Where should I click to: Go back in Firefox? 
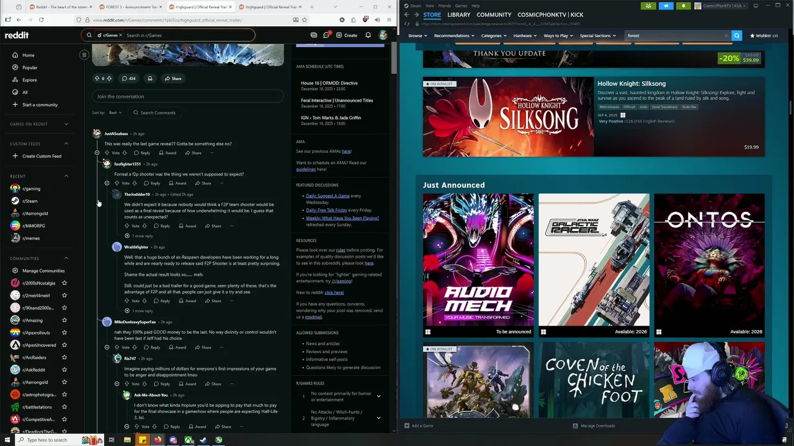coord(8,20)
